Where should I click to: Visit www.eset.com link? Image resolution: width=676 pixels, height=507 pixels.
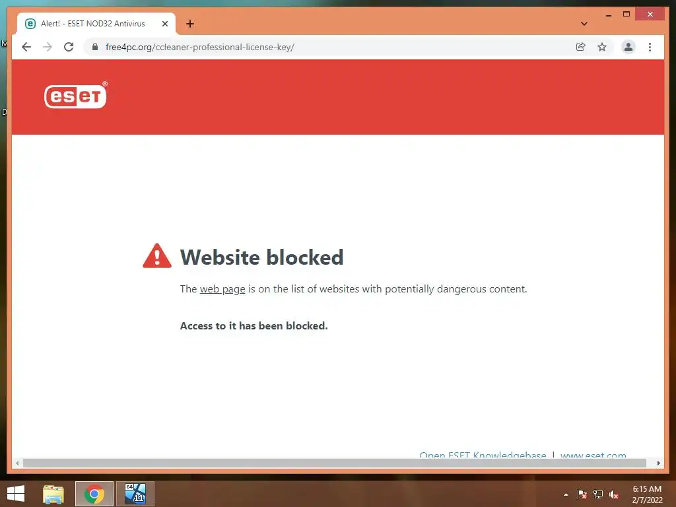(593, 455)
